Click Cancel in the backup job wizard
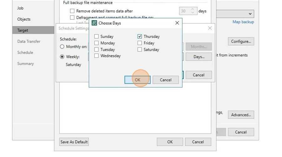 click(241, 132)
